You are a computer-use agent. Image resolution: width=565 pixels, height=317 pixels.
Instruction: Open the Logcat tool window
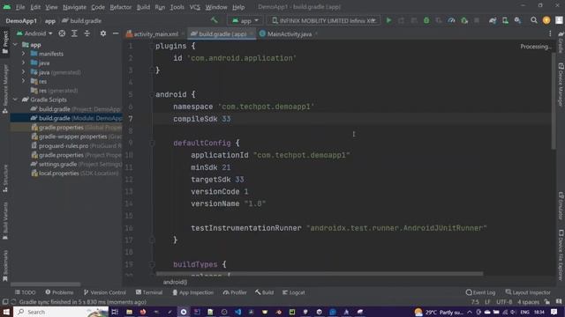(x=294, y=292)
